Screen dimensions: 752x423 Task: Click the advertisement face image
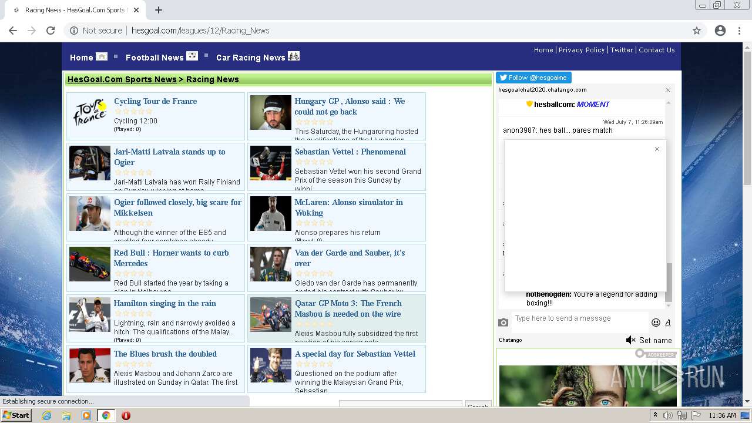[x=587, y=385]
